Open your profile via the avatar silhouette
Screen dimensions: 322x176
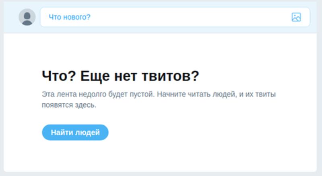(x=27, y=17)
